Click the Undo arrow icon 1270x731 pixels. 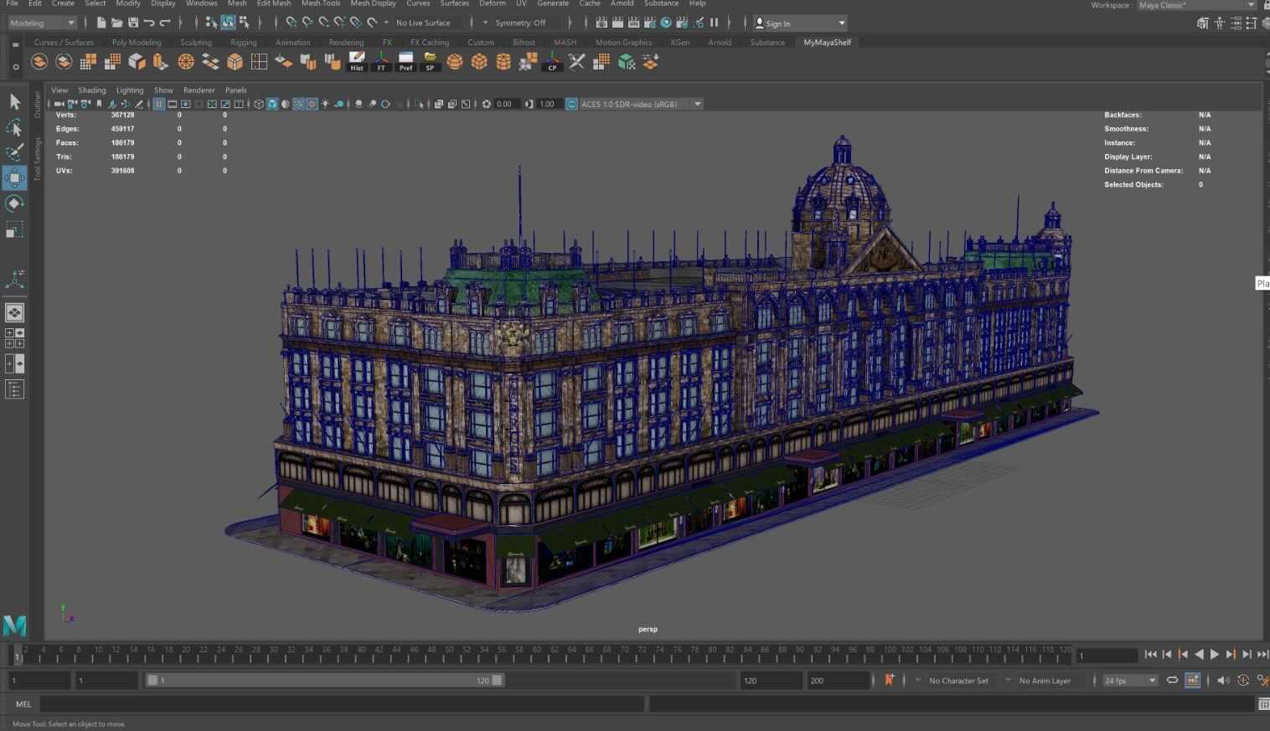149,23
